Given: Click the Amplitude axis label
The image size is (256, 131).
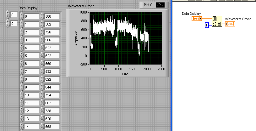Looking at the screenshot, I should click(x=76, y=38).
